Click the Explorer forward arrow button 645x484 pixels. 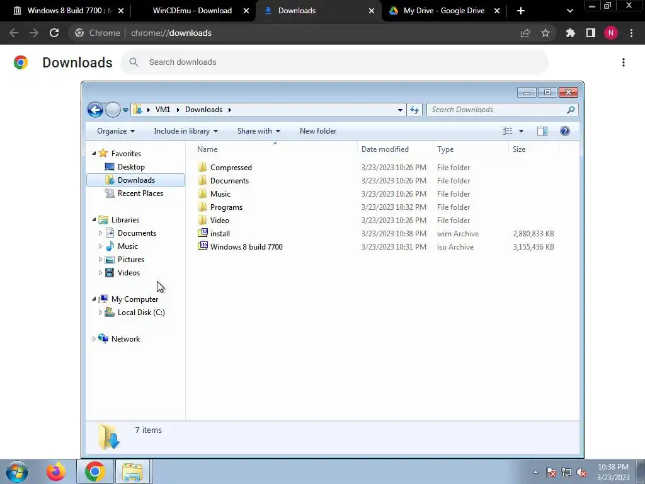[113, 110]
